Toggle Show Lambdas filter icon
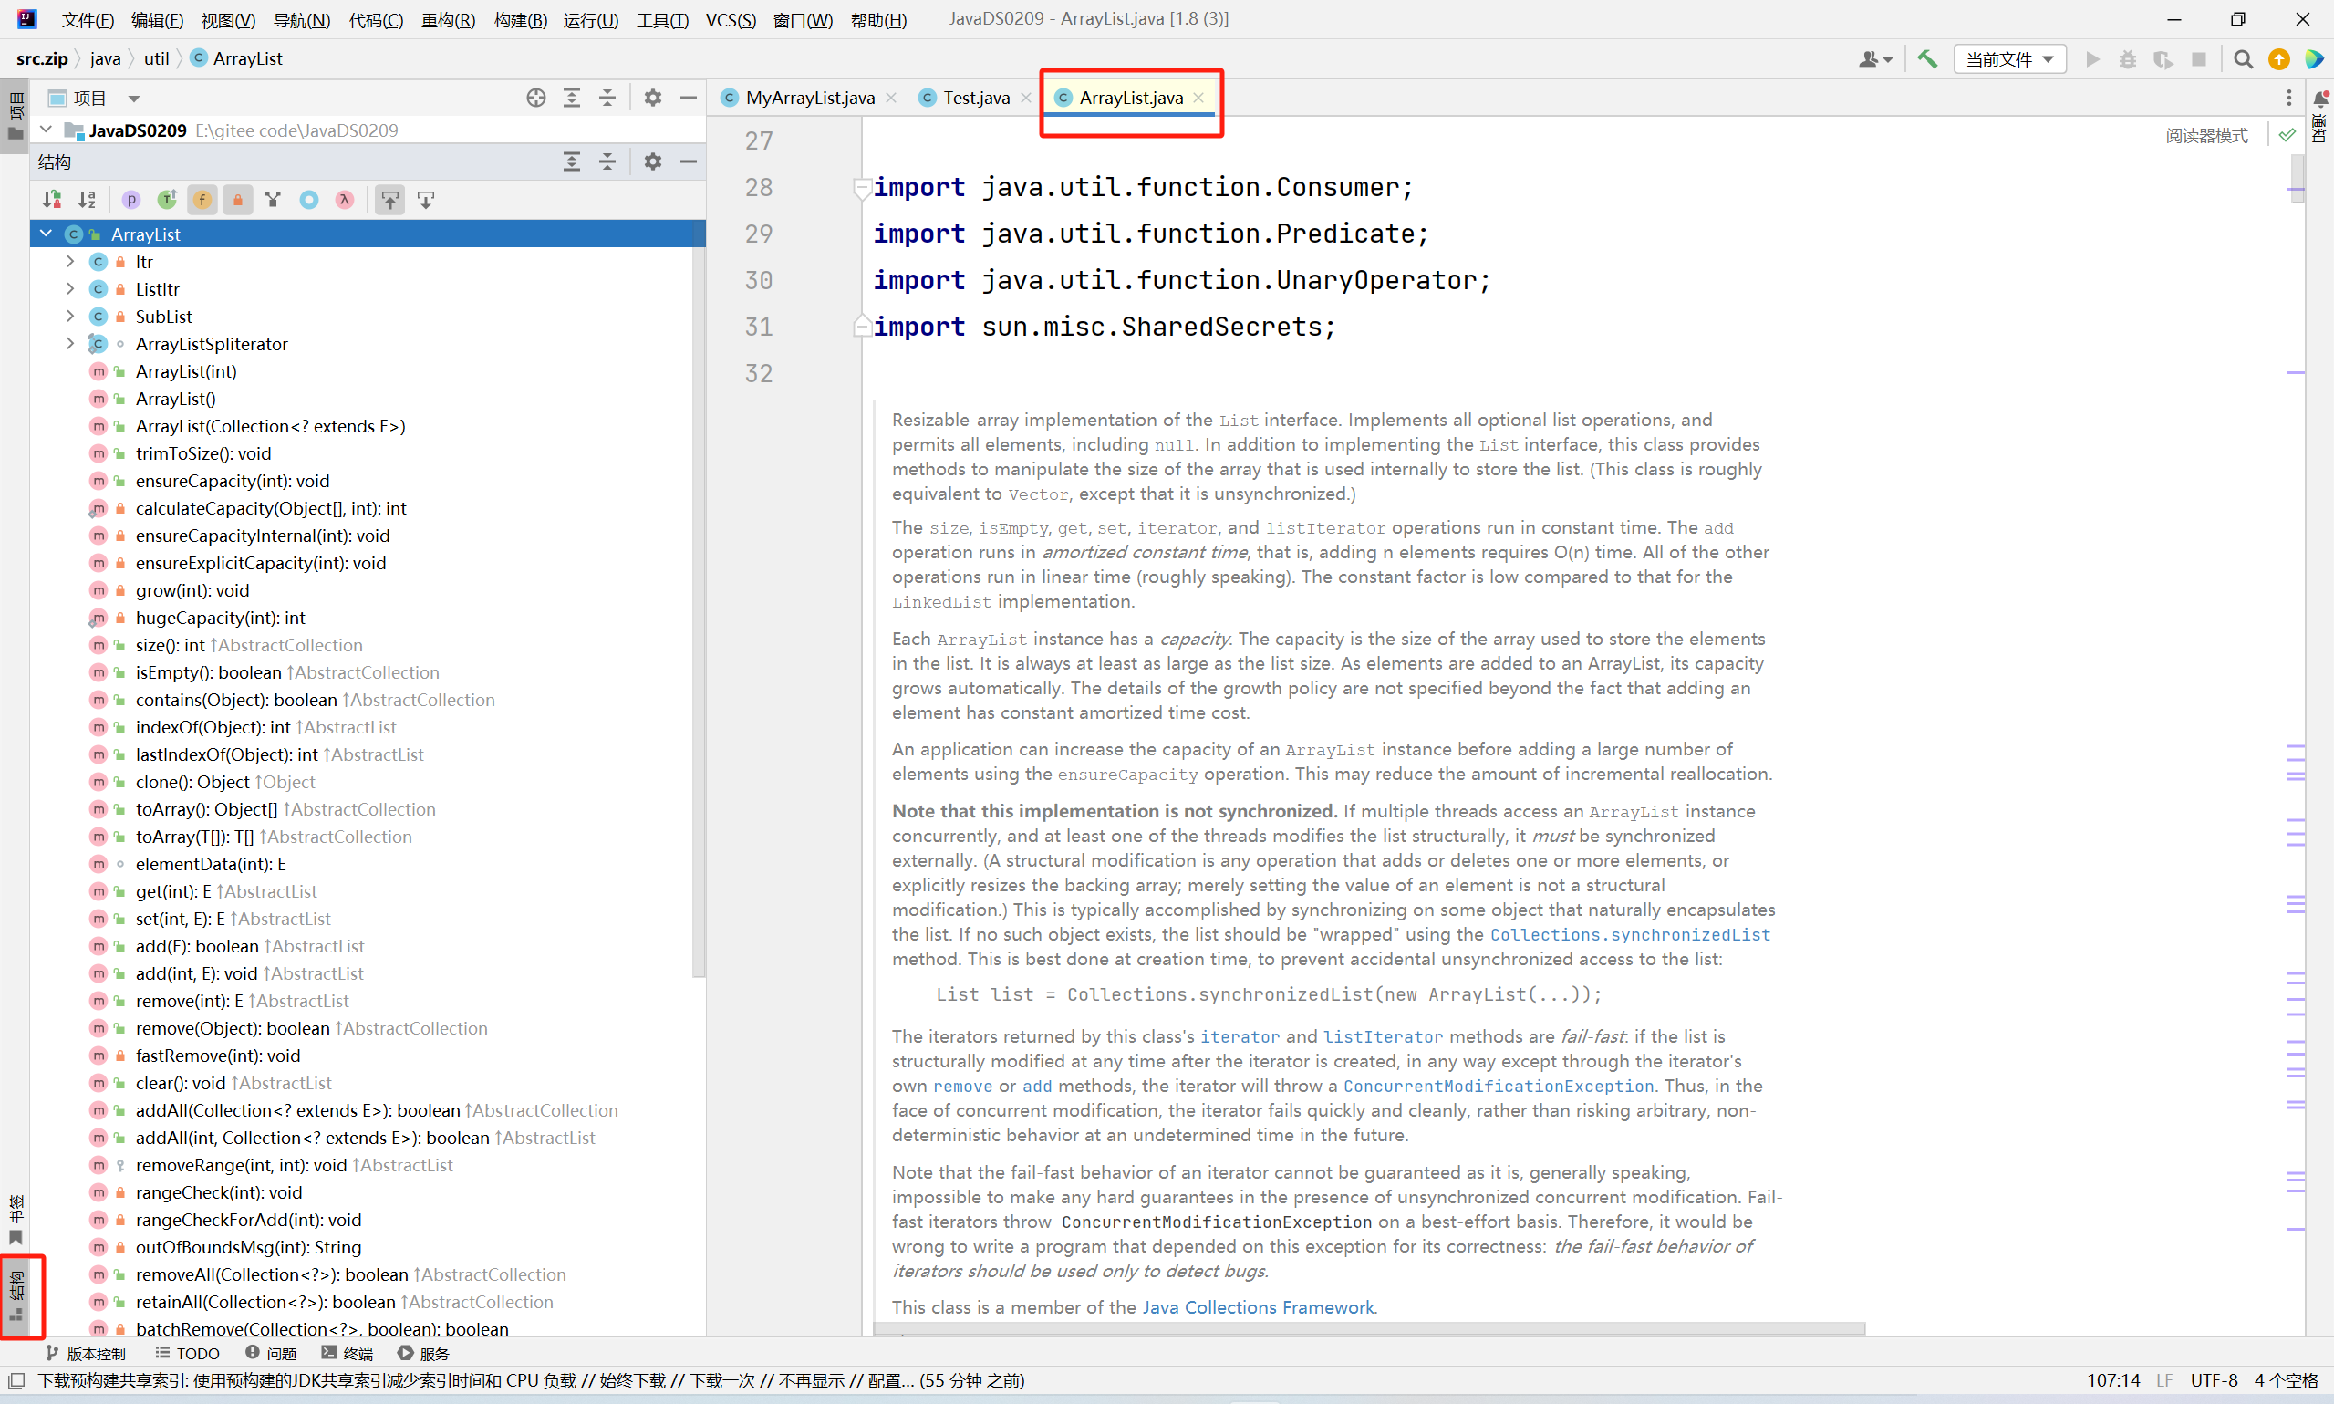This screenshot has width=2334, height=1404. click(344, 200)
